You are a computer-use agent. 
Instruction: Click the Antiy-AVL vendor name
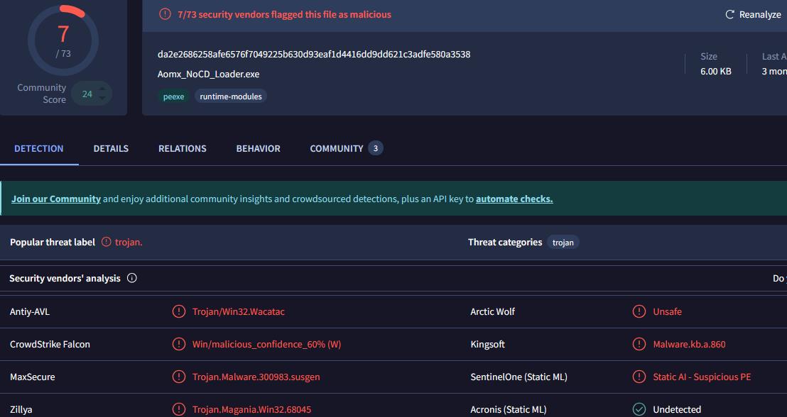(x=30, y=312)
